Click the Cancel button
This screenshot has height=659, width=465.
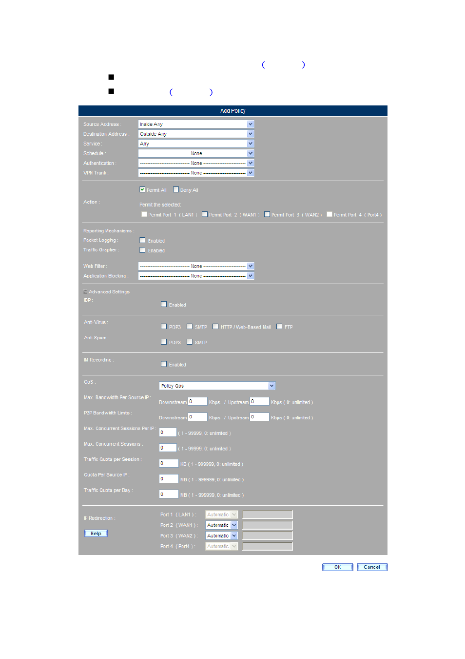tap(372, 567)
